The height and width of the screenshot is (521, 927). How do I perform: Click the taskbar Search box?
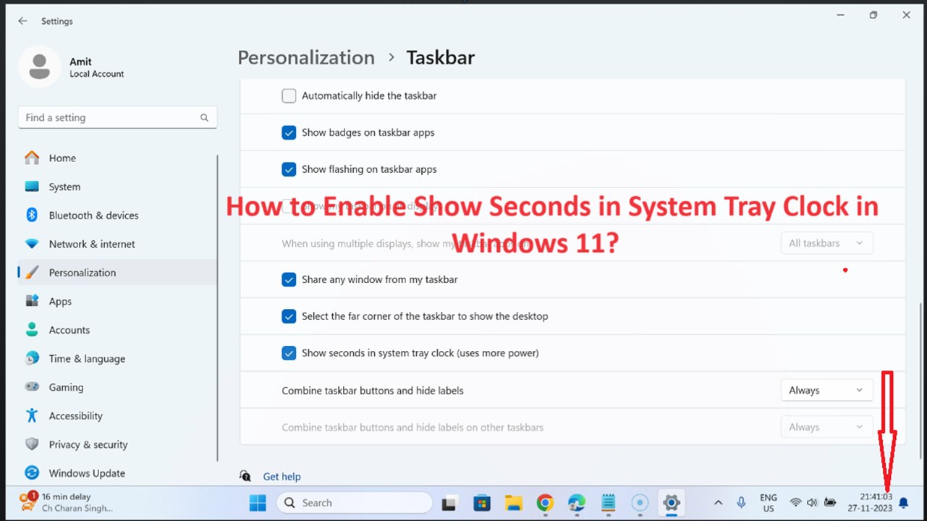pos(355,502)
